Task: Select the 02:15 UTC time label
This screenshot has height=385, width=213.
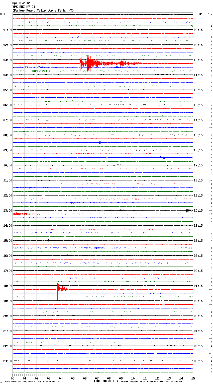Action: [198, 301]
